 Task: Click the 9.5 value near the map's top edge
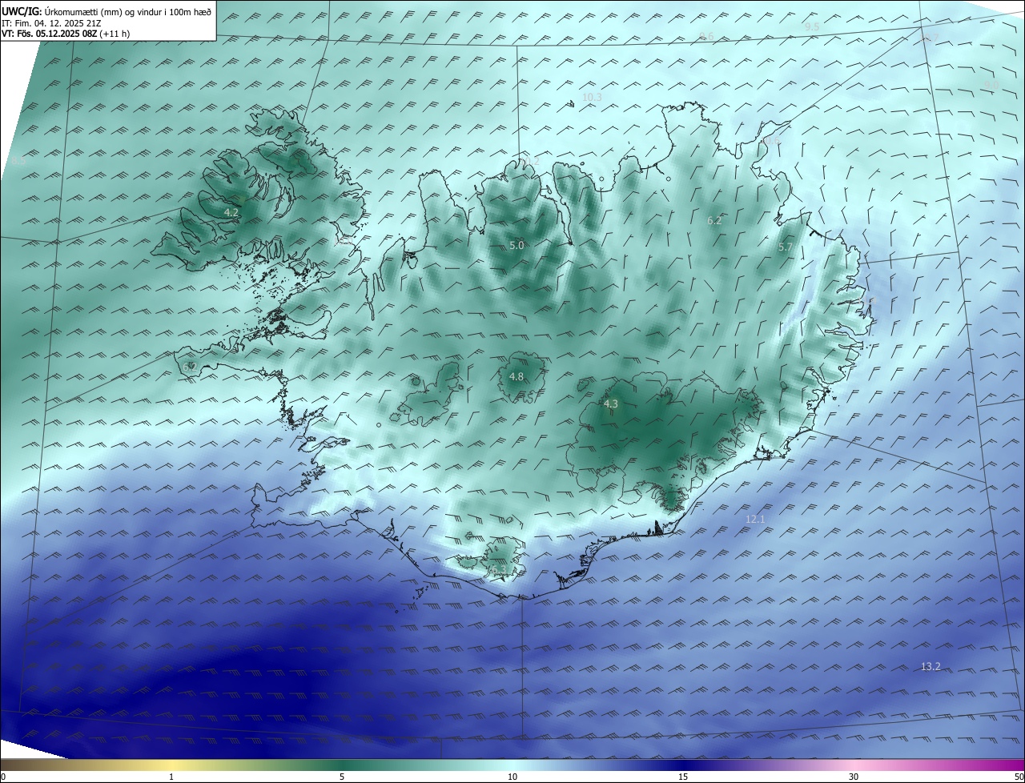tap(812, 27)
